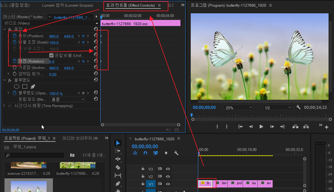Select the Selection tool arrow
This screenshot has width=334, height=192.
tap(118, 143)
